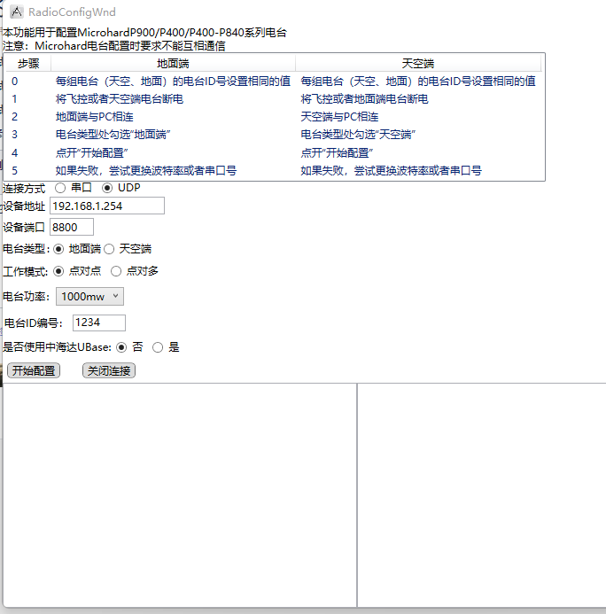The height and width of the screenshot is (614, 606).
Task: Select the 串口 connection radio button
Action: 60,188
